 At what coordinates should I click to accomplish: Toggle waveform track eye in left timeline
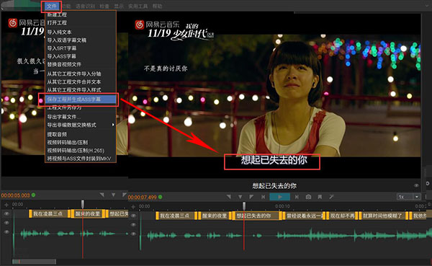coord(6,232)
